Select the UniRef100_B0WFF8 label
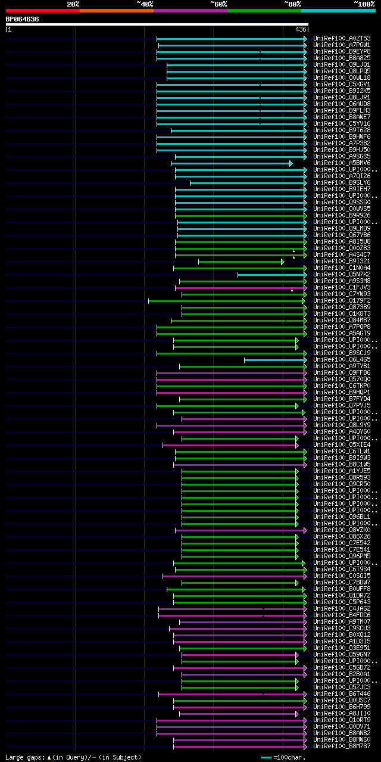The height and width of the screenshot is (762, 381). 342,589
